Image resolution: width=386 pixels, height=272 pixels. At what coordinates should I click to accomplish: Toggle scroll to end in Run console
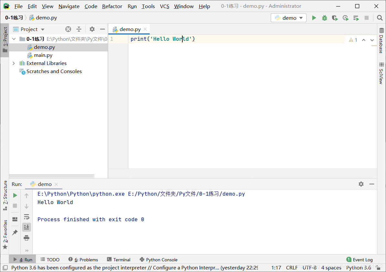[27, 227]
